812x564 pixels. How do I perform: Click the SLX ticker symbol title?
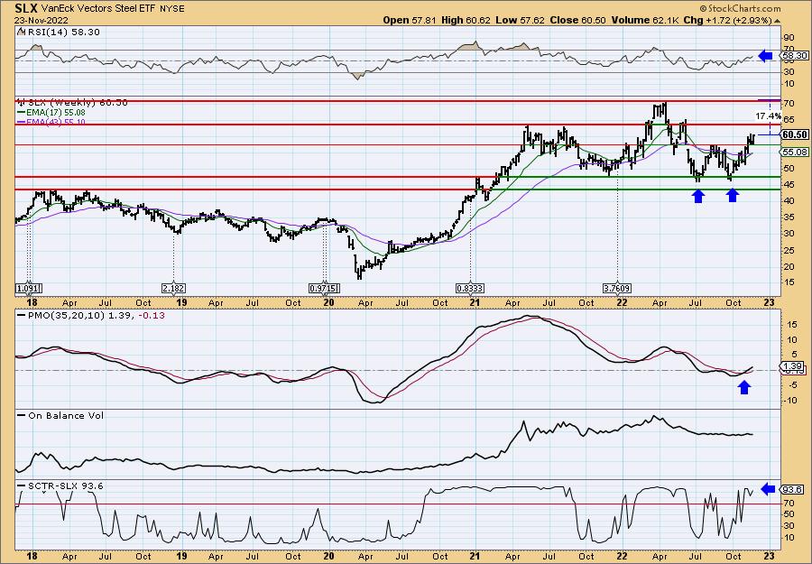[26, 8]
